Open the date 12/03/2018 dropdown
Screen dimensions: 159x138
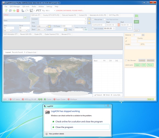click(104, 25)
